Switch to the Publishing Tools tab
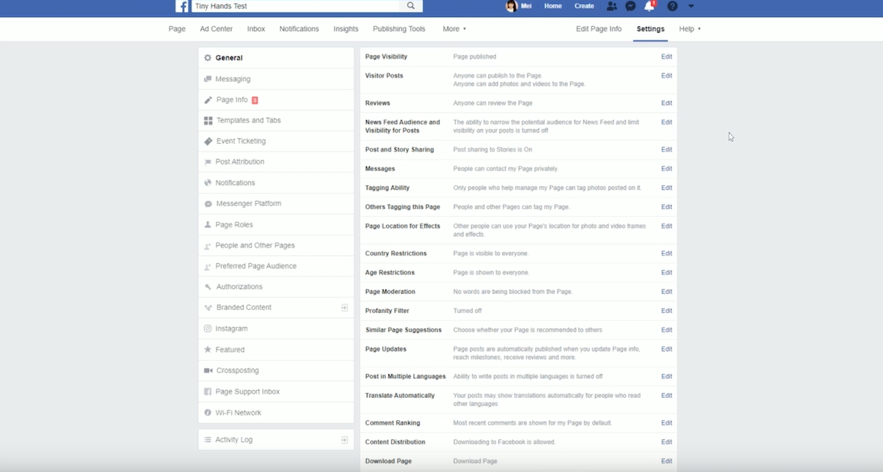The image size is (883, 472). (x=399, y=29)
